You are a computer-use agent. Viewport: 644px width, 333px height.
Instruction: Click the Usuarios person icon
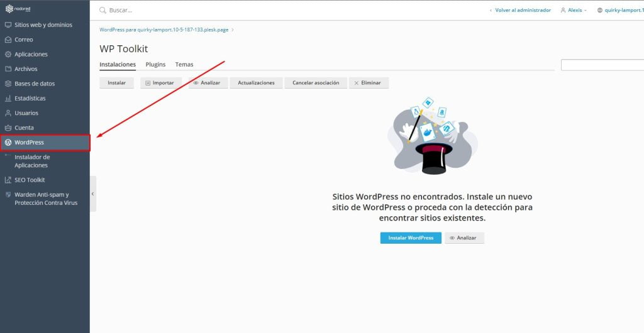point(8,112)
